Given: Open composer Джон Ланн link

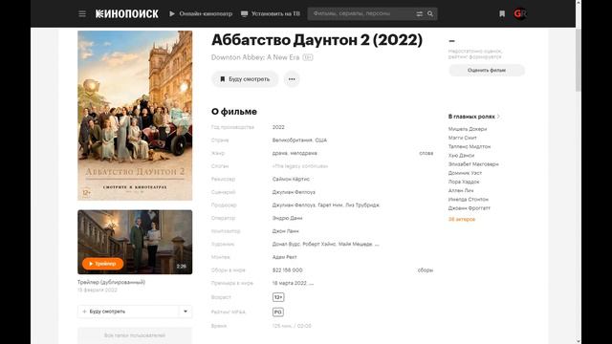Looking at the screenshot, I should click(x=285, y=231).
